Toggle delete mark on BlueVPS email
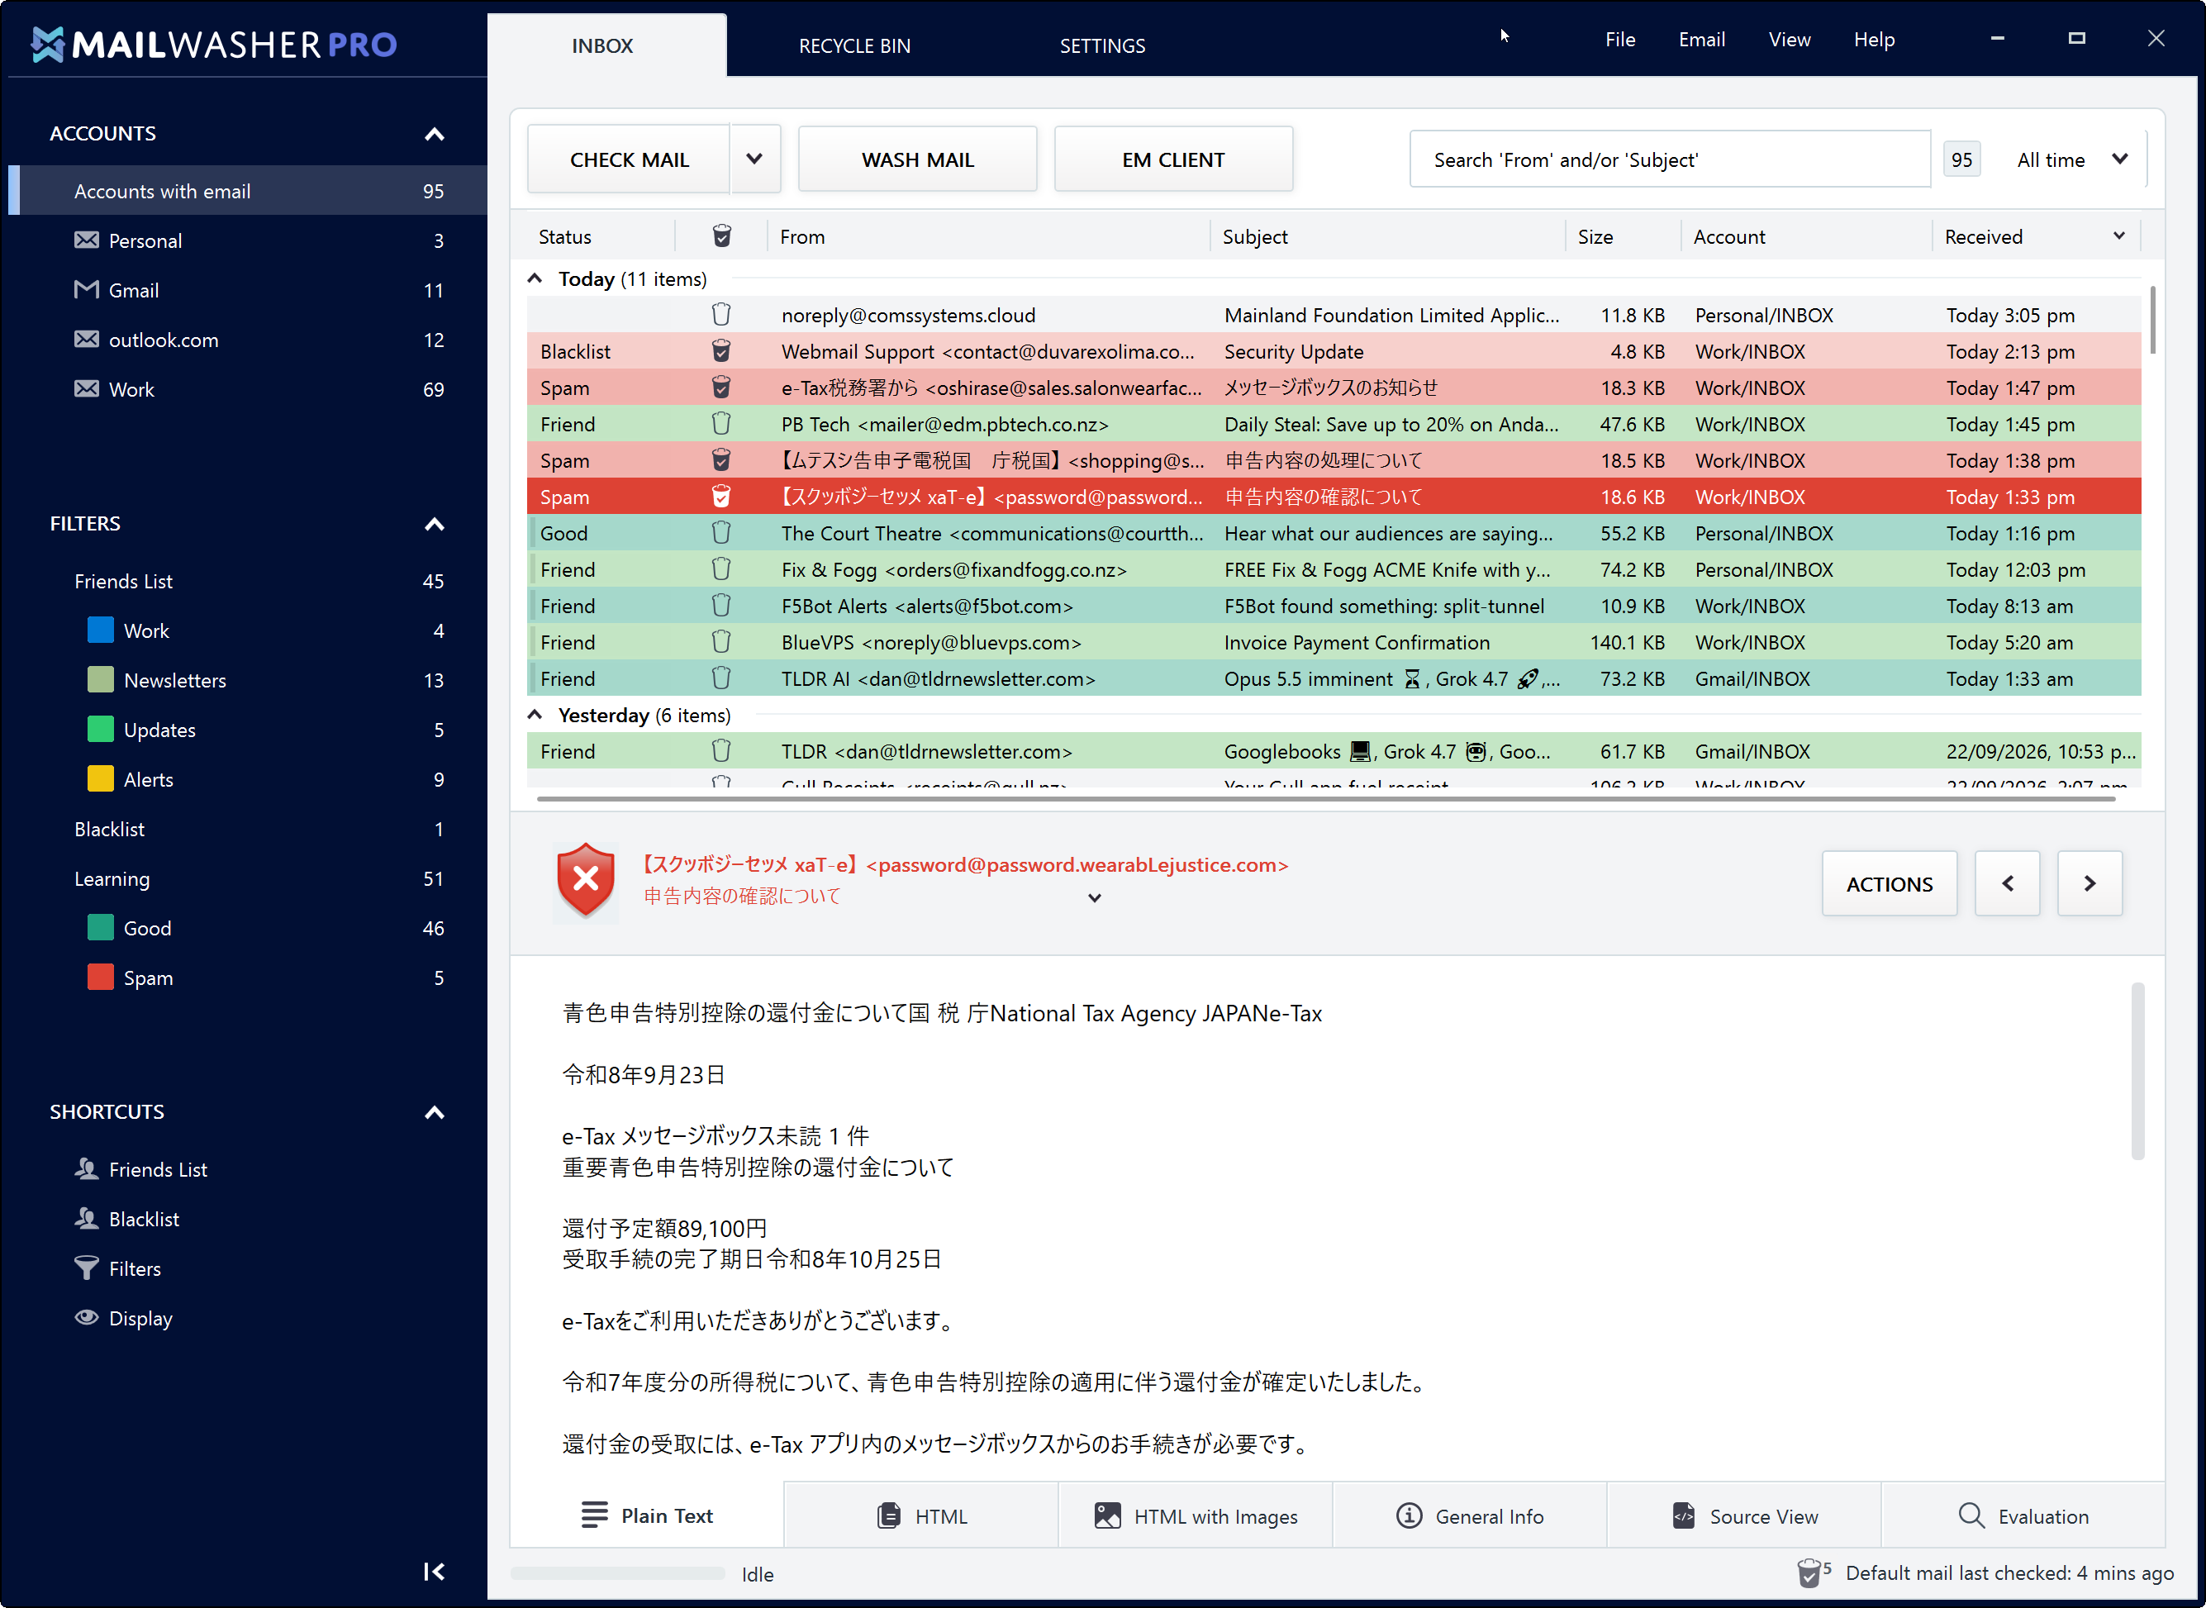The height and width of the screenshot is (1608, 2206). (x=721, y=641)
